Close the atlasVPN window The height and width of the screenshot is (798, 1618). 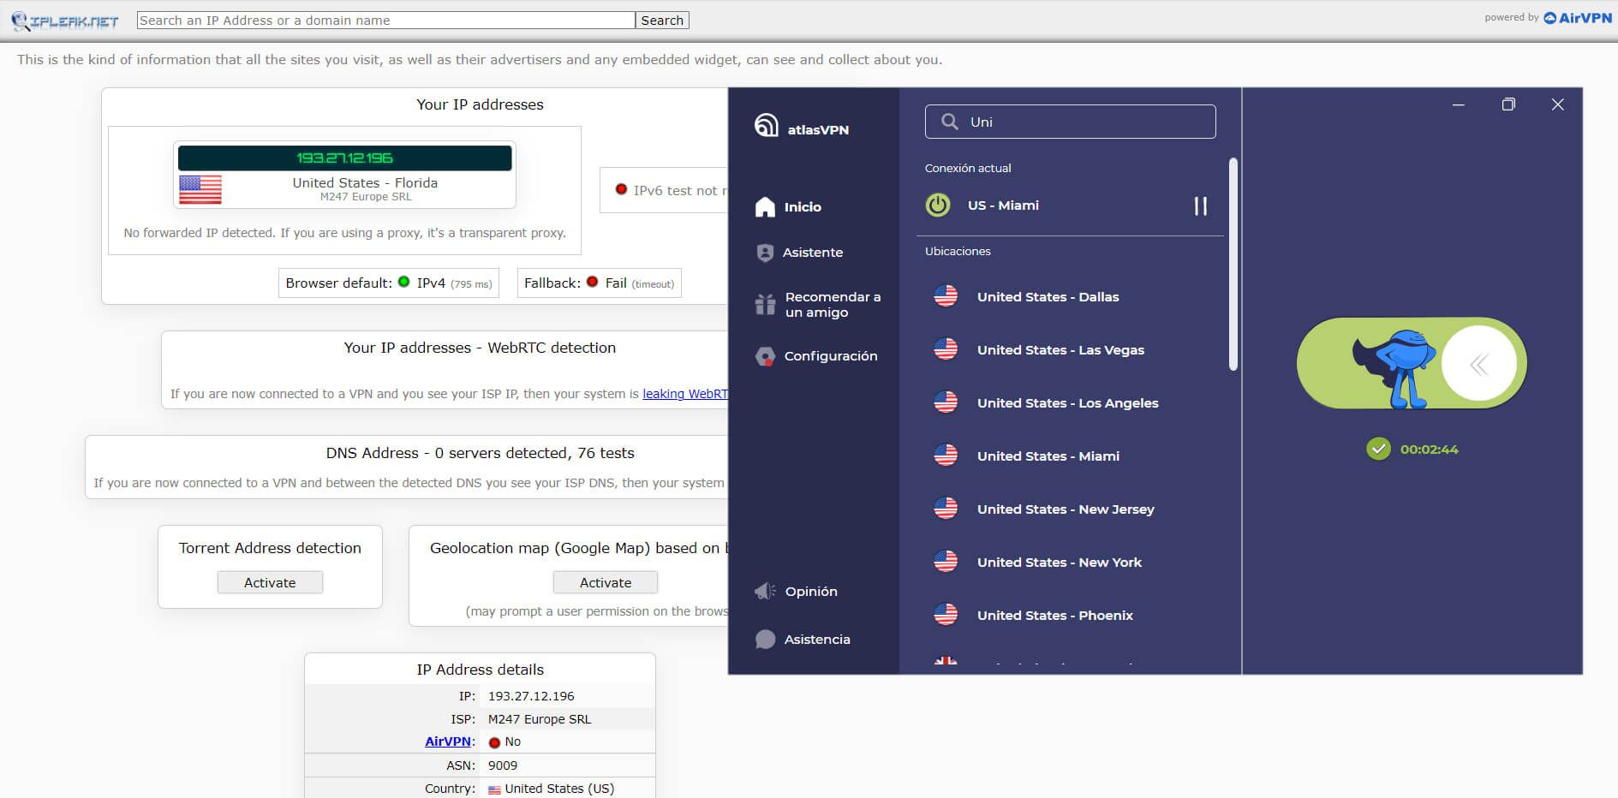click(1558, 104)
